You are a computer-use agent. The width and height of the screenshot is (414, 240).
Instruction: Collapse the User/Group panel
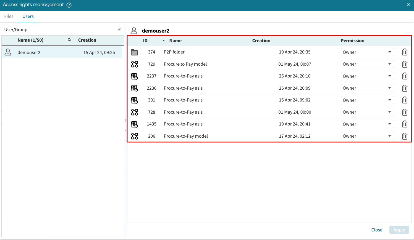coord(119,30)
